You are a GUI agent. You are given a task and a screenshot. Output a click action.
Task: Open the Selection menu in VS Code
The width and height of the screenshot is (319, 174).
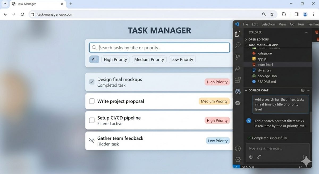click(x=268, y=24)
